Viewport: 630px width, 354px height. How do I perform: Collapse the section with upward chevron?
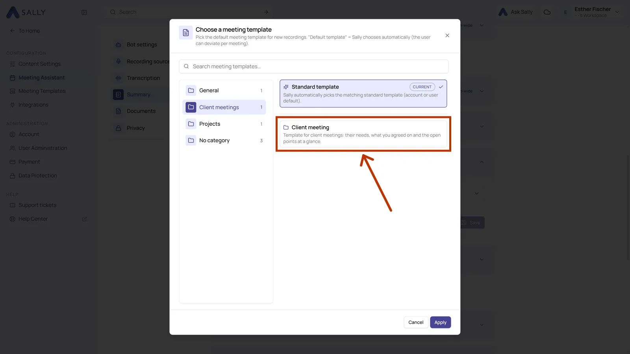pyautogui.click(x=482, y=162)
